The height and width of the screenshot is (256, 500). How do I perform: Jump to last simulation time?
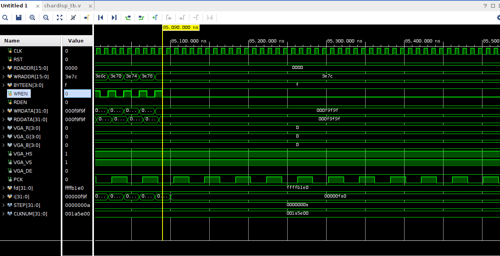[x=114, y=18]
